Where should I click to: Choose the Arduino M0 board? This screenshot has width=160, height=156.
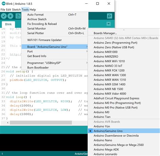point(124,112)
